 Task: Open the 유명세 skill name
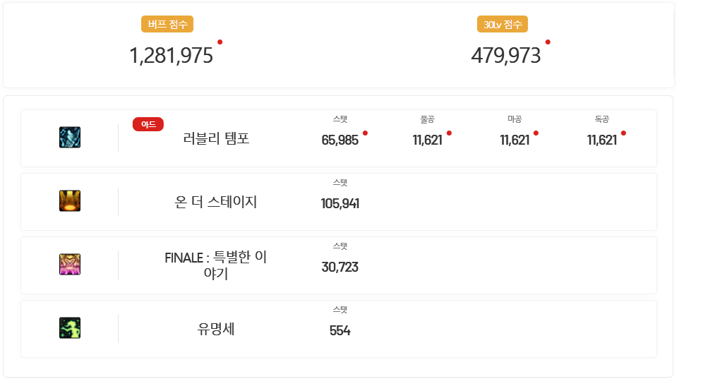[x=216, y=328]
